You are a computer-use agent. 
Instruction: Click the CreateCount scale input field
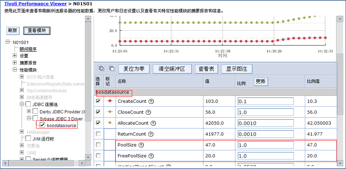[x=265, y=101]
